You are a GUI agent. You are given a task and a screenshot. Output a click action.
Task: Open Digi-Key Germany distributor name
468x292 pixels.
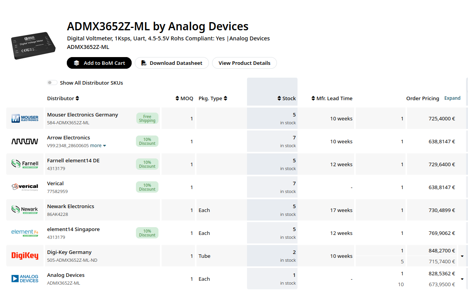click(x=69, y=252)
